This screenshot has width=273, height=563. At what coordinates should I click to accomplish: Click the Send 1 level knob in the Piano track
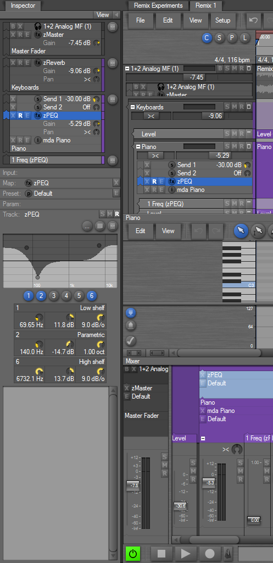pos(248,165)
